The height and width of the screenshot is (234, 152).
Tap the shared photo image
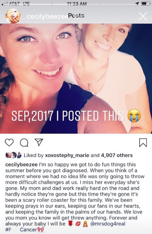[x=76, y=79]
